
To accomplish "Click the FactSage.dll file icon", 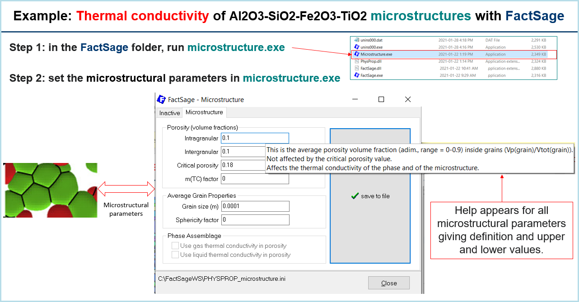I will pyautogui.click(x=357, y=68).
